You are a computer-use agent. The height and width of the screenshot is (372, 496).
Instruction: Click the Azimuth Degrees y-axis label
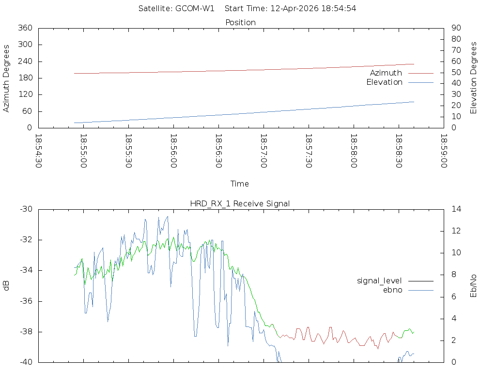(6, 78)
